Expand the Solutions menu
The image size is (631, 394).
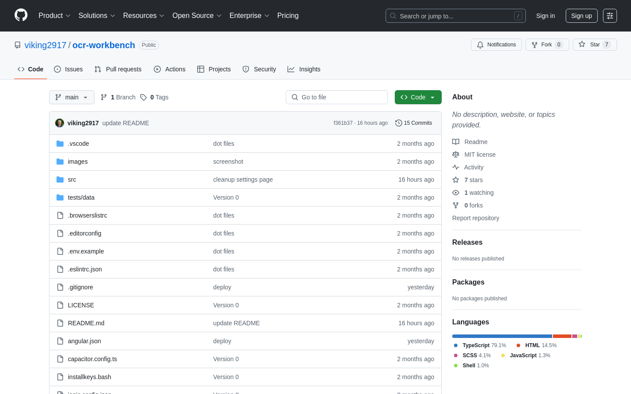(97, 16)
